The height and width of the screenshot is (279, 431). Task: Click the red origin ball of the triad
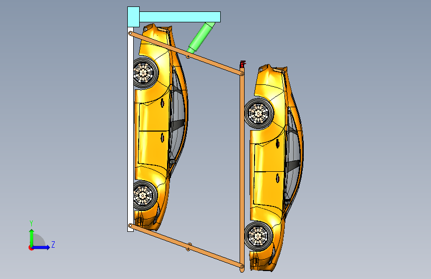tap(31, 248)
